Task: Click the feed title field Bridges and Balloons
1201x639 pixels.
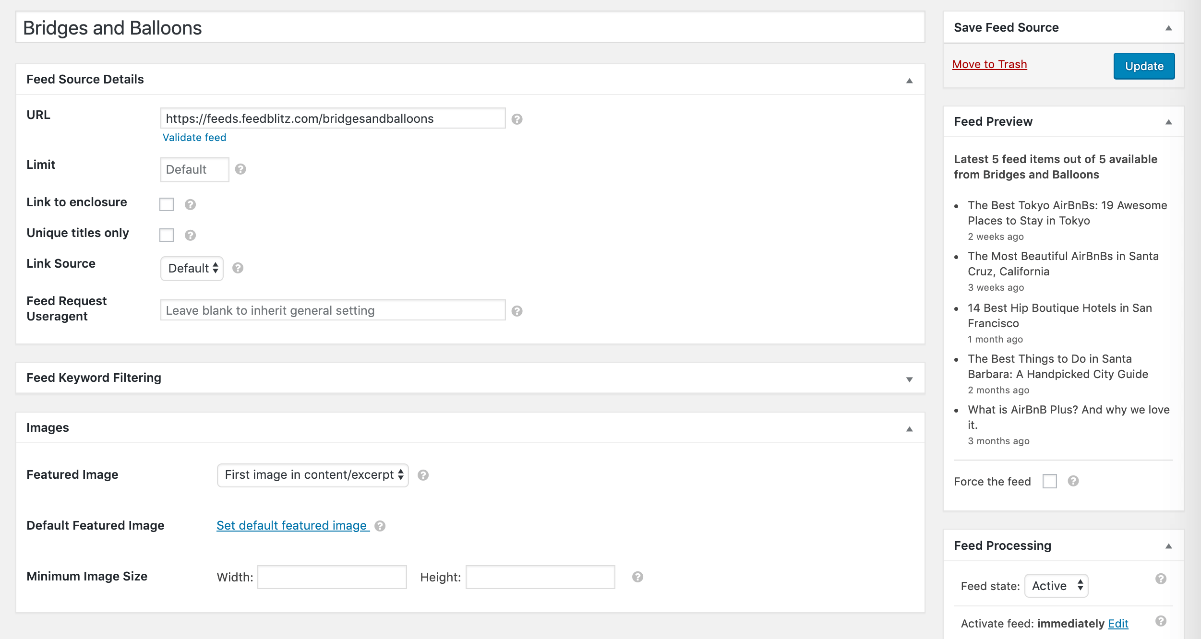Action: coord(470,28)
